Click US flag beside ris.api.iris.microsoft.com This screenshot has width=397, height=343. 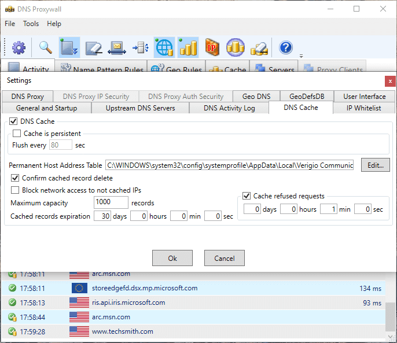(79, 303)
